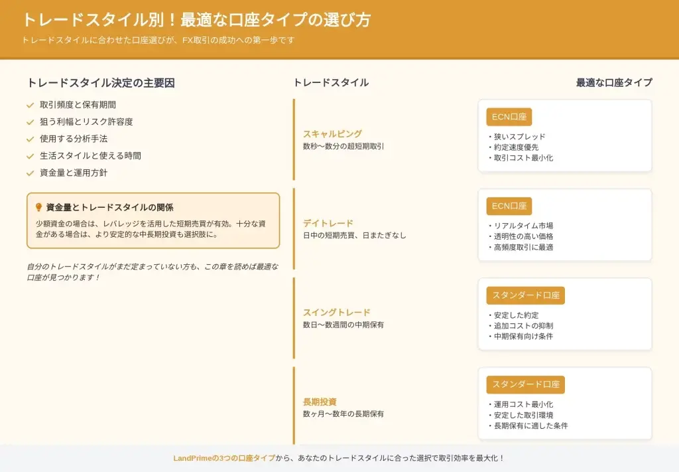
Task: Click the checkmark before 生活スタイルと使える時間
Action: click(30, 156)
